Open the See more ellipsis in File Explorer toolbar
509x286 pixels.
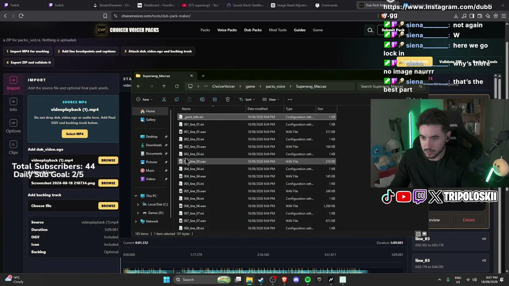(x=290, y=99)
